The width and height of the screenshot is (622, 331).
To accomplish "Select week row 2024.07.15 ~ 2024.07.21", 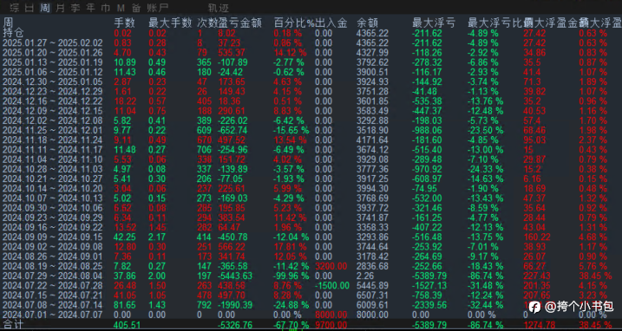I will coord(52,295).
